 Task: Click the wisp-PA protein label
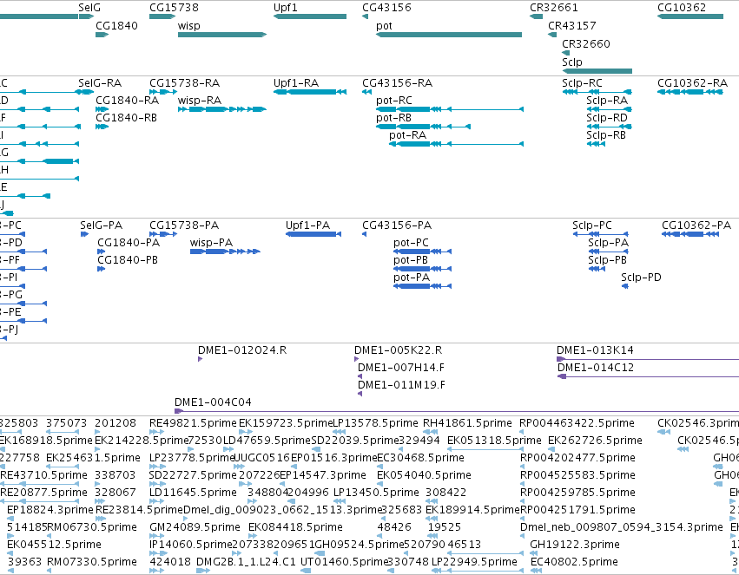[x=211, y=243]
